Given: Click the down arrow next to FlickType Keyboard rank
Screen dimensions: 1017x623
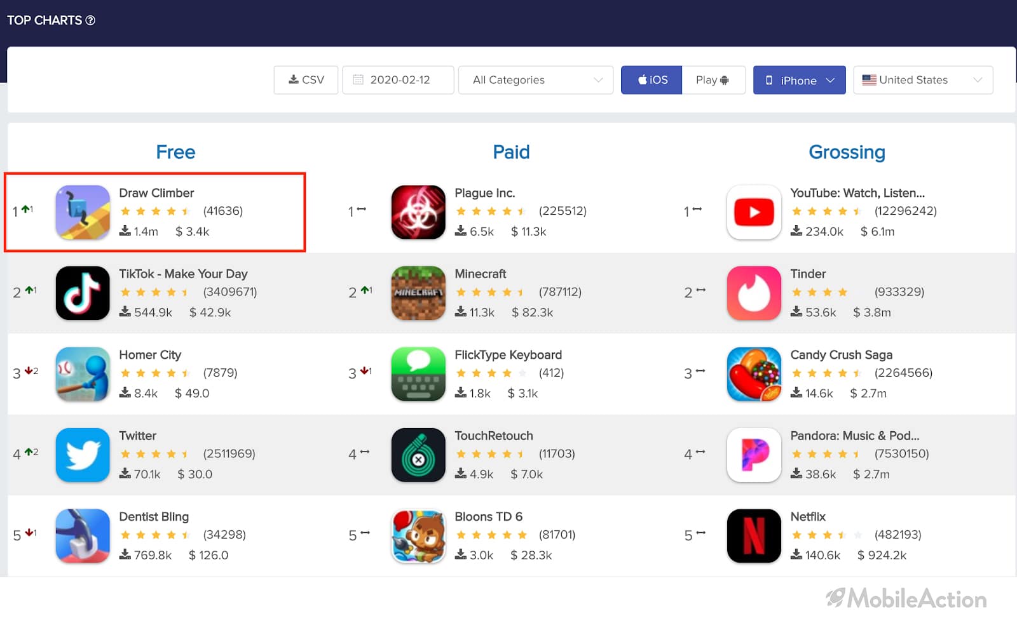Looking at the screenshot, I should click(x=364, y=371).
